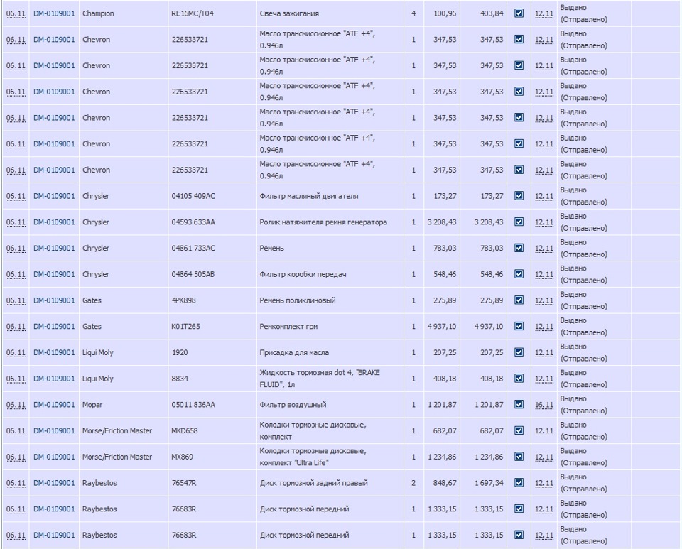Uncheck the checkbox in the Champion RE16MC/T04 row

click(x=519, y=13)
